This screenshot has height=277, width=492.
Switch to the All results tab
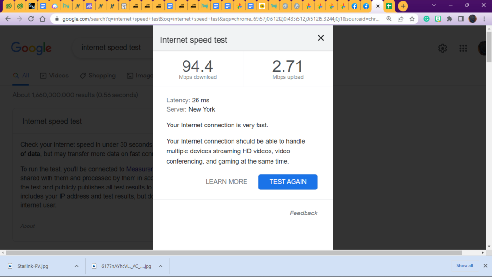point(21,76)
